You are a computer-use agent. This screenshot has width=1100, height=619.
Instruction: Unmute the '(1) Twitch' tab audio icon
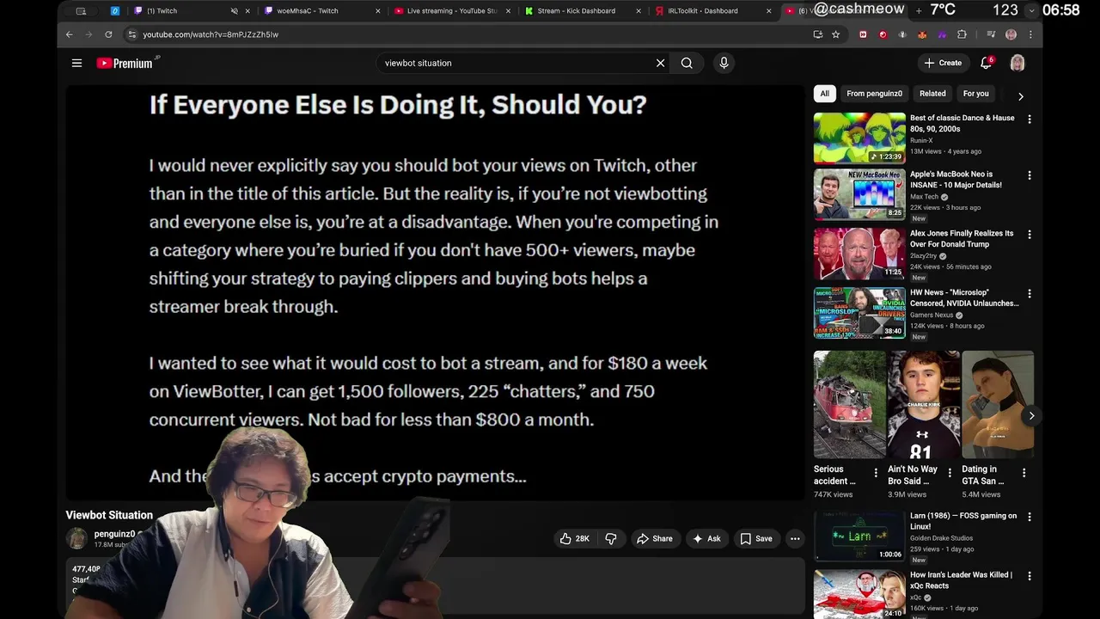coord(235,11)
